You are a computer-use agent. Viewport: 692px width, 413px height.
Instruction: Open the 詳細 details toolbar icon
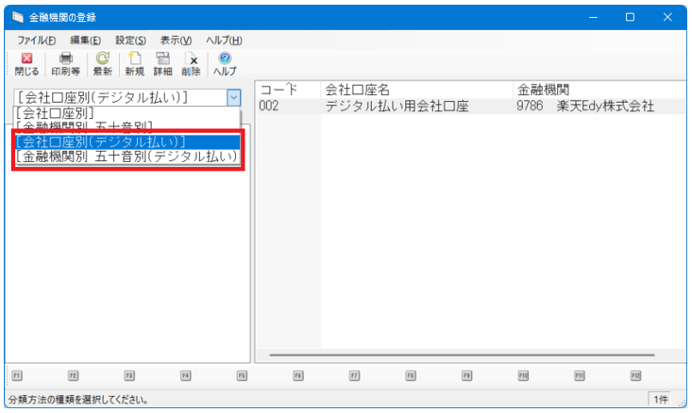pos(162,64)
